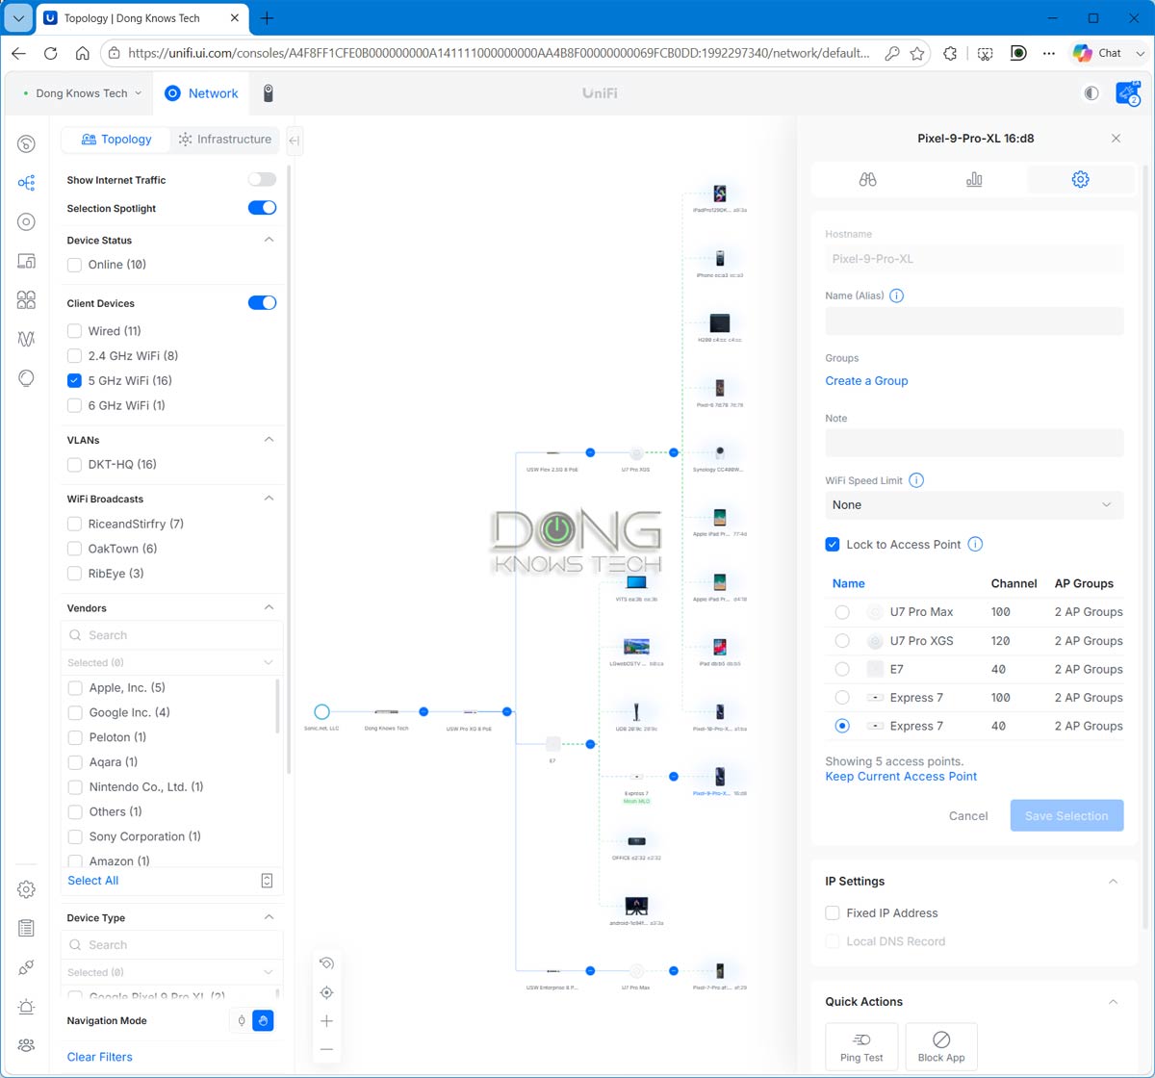Collapse the Device Type section chevron
The width and height of the screenshot is (1155, 1078).
[x=269, y=917]
